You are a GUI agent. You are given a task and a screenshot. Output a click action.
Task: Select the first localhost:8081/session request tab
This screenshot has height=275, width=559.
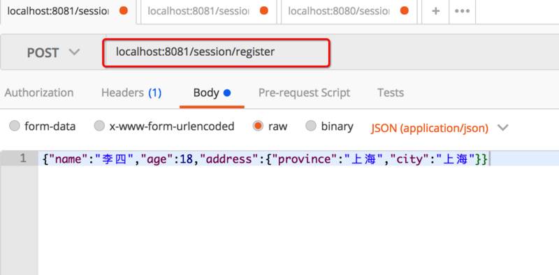68,11
